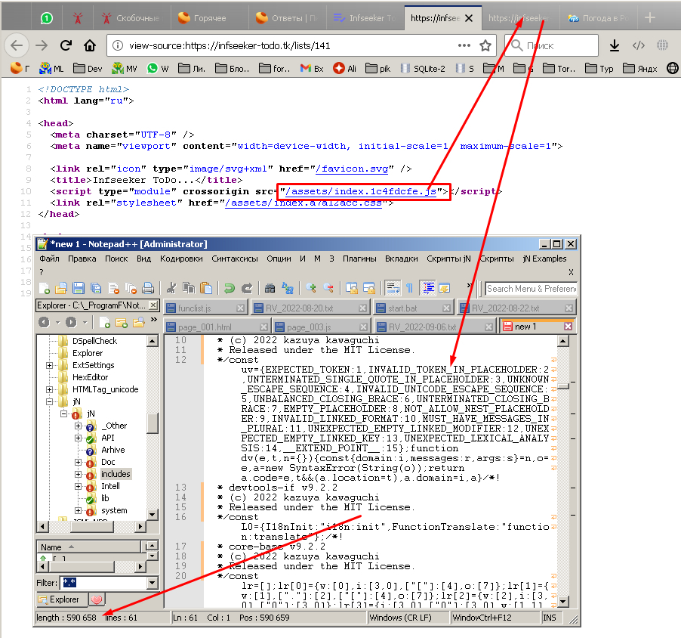Click the Search Menu & Preferences field
Screen dimensions: 681x638
coord(531,288)
